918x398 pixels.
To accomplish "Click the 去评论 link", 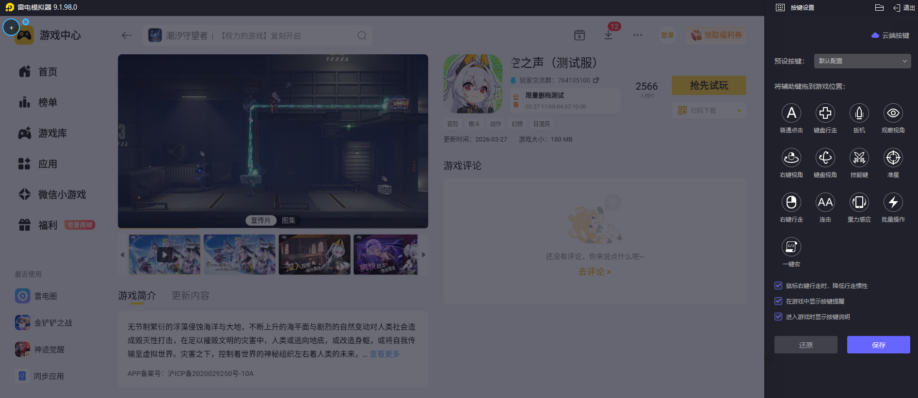I will [x=595, y=271].
